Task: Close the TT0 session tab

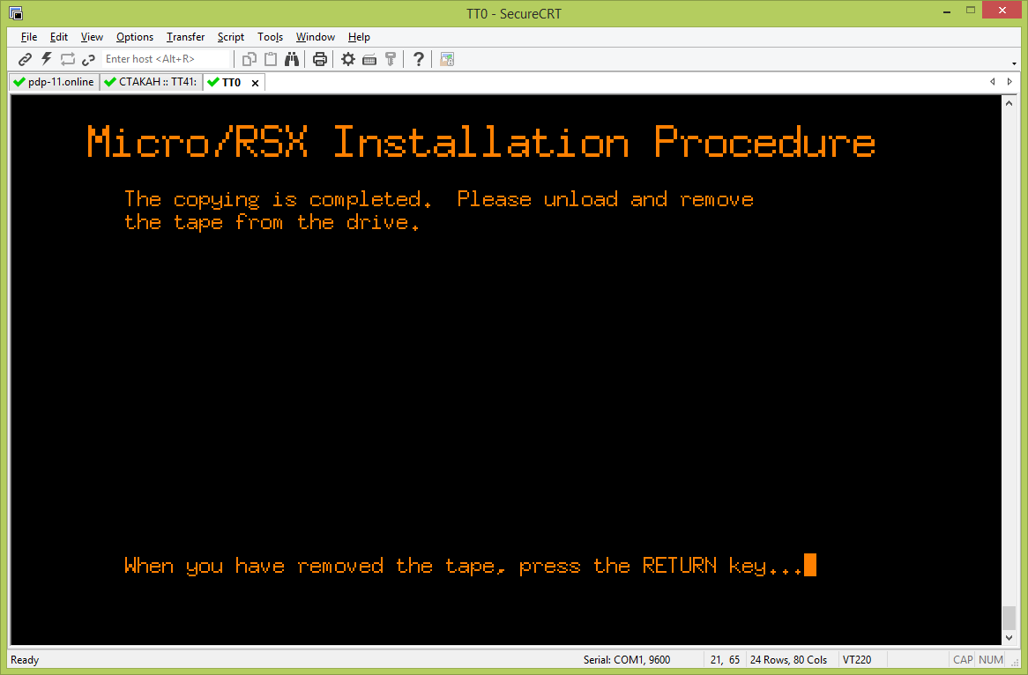Action: coord(256,83)
